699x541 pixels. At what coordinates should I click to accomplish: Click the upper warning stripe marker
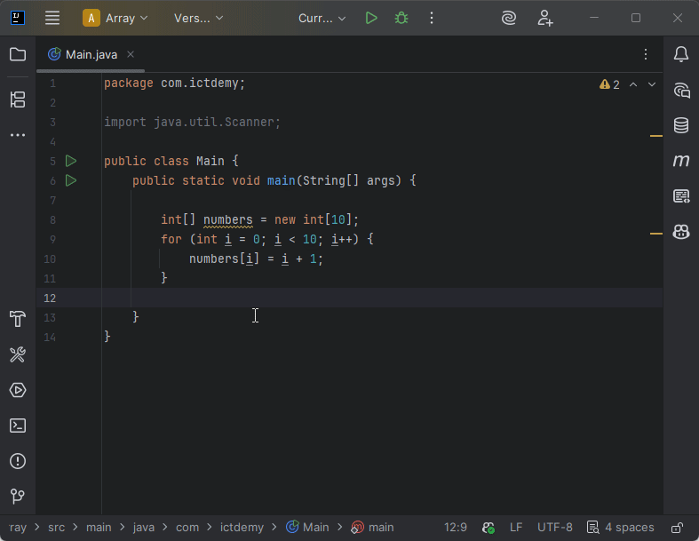click(656, 136)
